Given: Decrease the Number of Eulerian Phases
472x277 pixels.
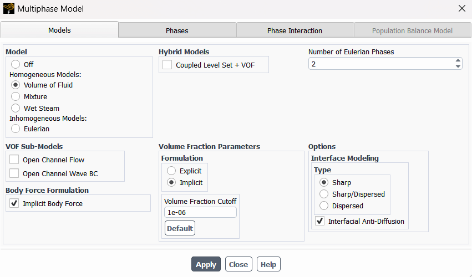Looking at the screenshot, I should (458, 66).
